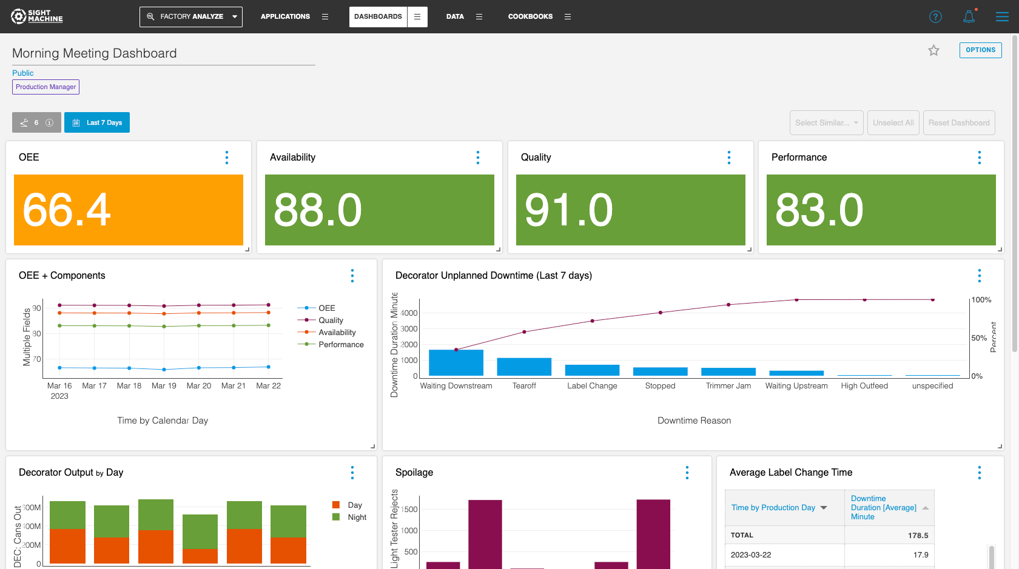Open the Select Similar dropdown

[x=826, y=122]
